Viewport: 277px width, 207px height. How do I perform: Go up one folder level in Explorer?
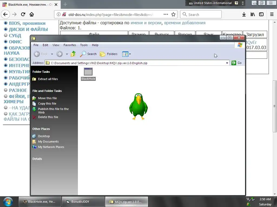tap(73, 54)
